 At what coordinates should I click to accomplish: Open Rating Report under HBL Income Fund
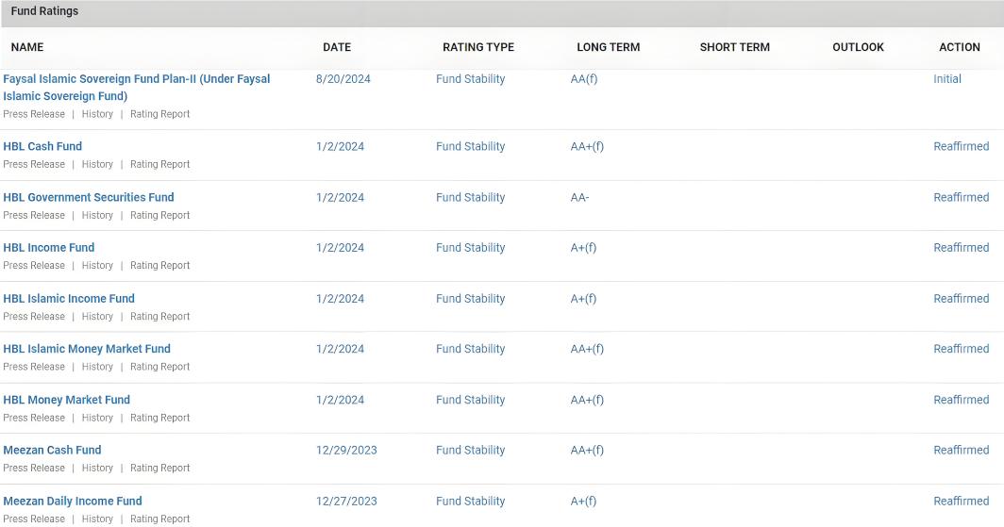coord(160,266)
